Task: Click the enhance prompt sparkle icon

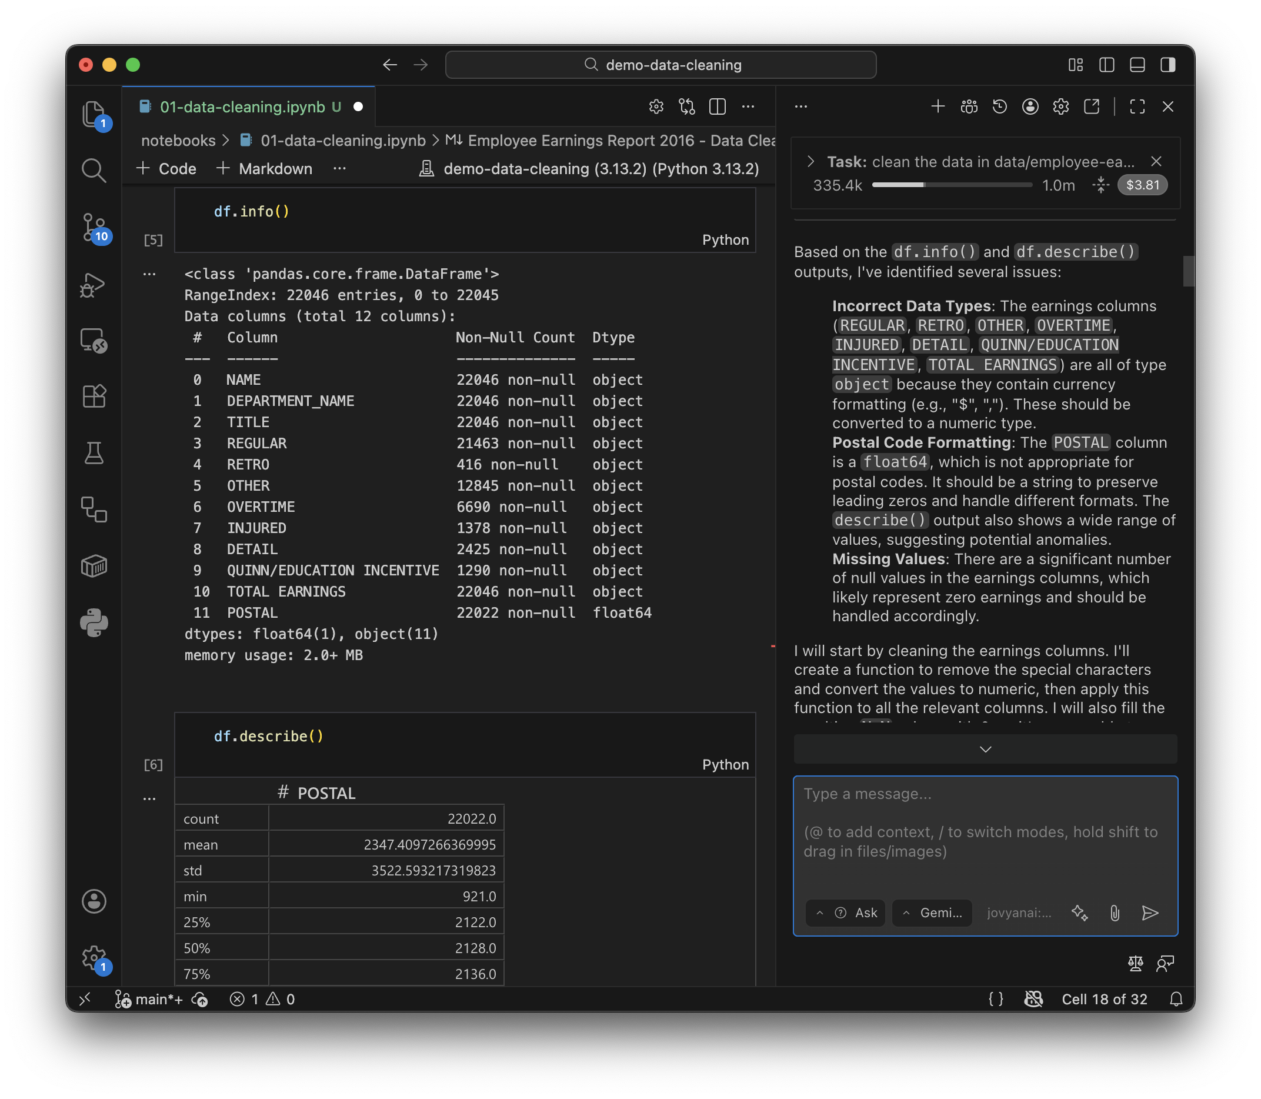Action: [x=1079, y=913]
